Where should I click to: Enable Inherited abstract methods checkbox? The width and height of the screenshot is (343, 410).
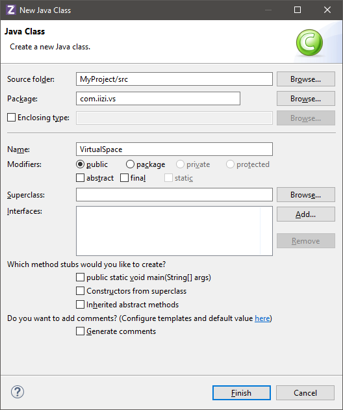[x=81, y=304]
